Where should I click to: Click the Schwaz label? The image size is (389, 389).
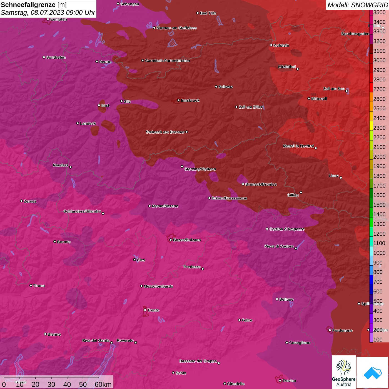point(226,87)
